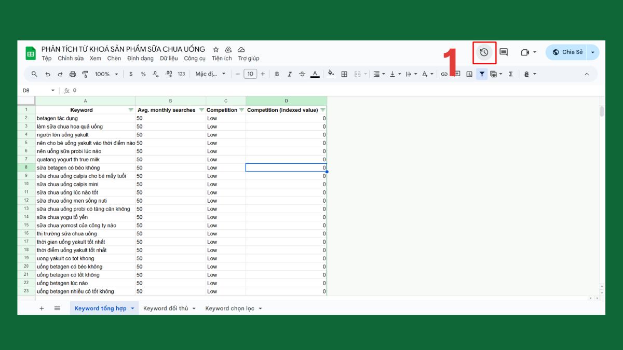Image resolution: width=623 pixels, height=350 pixels.
Task: Open the fill color tool
Action: pos(331,74)
